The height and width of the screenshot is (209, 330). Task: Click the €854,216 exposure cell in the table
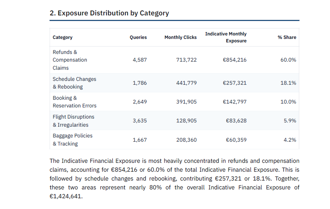click(235, 60)
